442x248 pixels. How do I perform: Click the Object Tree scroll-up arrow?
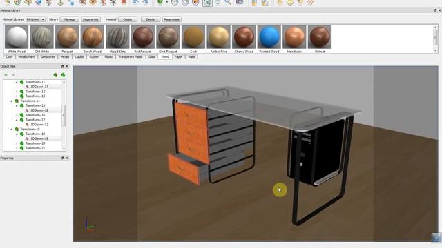tap(64, 82)
